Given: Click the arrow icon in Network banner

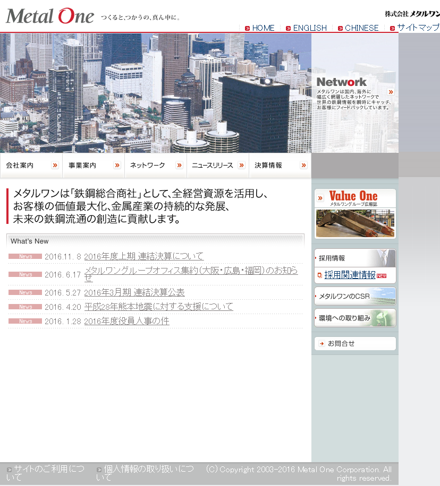Looking at the screenshot, I should click(391, 92).
